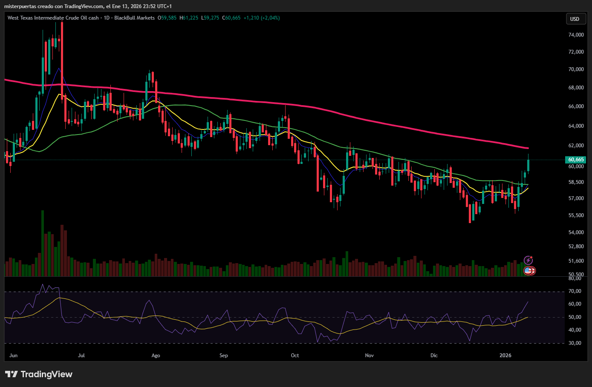This screenshot has height=387, width=592.
Task: Click the Dic label on the time axis
Action: pos(434,355)
